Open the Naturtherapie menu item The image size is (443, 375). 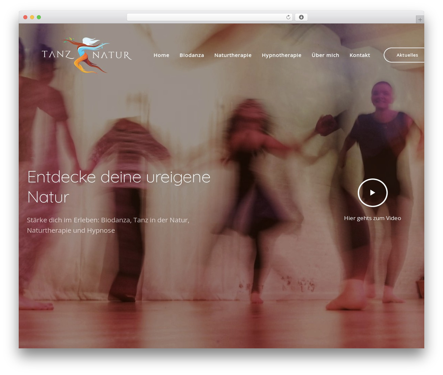coord(233,55)
